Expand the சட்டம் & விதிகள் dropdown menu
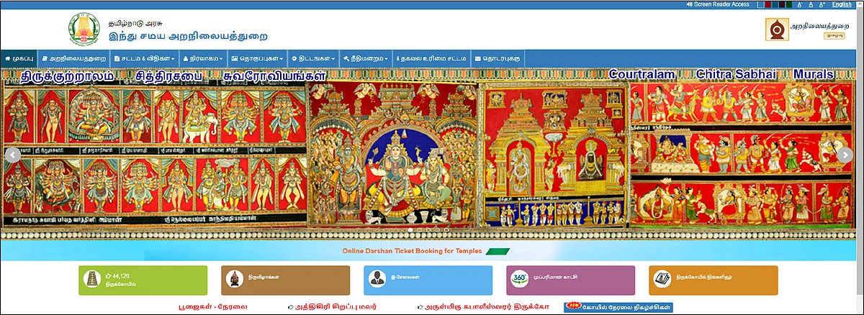 pyautogui.click(x=144, y=58)
